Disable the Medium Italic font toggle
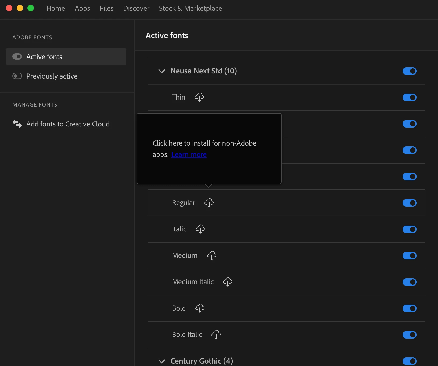 (410, 282)
